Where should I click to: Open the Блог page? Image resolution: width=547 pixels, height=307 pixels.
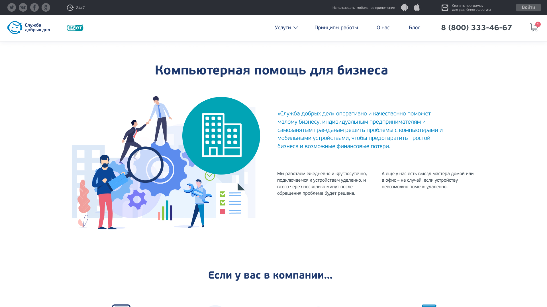coord(414,28)
